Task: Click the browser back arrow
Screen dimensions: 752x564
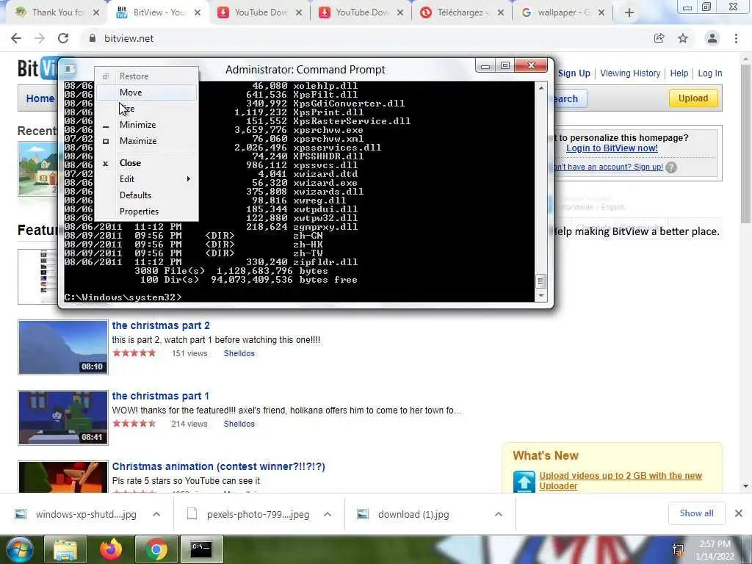Action: pos(16,38)
